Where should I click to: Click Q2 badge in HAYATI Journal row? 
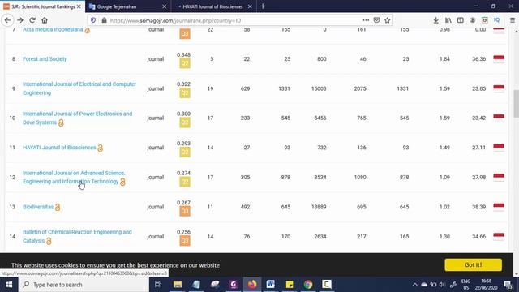click(185, 152)
